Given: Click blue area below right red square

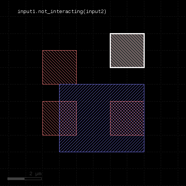Looking at the screenshot, I should click(127, 144).
